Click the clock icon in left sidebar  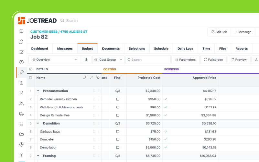[21, 62]
